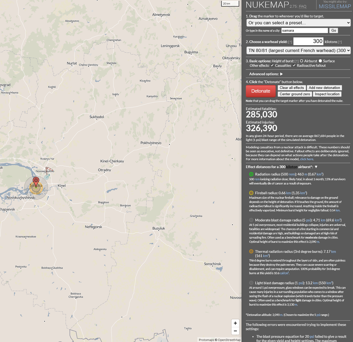Viewport: 353px width, 342px height.
Task: Collapse the Effect distances section
Action: click(x=316, y=167)
